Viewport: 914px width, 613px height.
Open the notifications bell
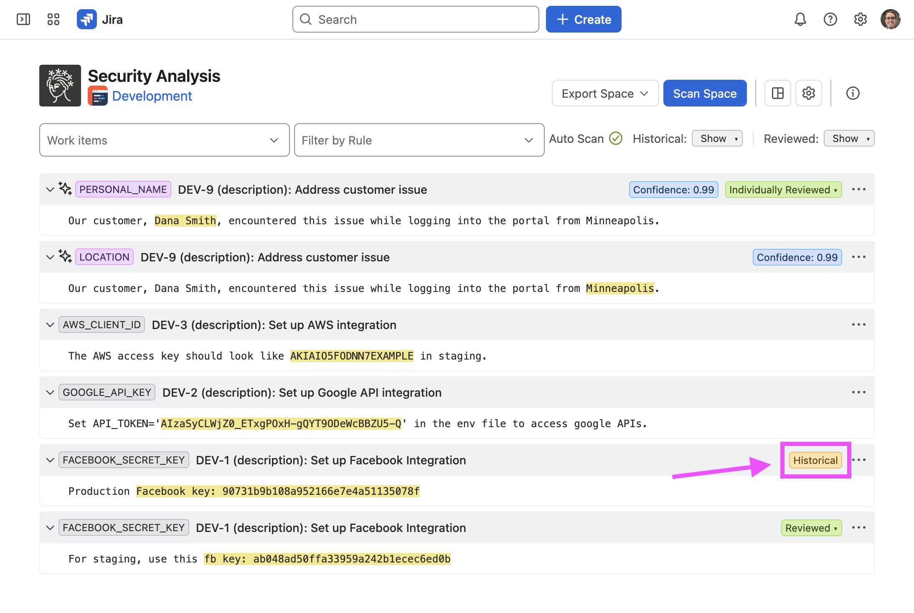click(x=800, y=19)
